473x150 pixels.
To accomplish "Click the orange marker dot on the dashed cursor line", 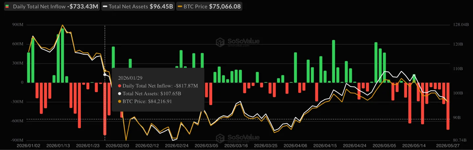I will coord(105,71).
